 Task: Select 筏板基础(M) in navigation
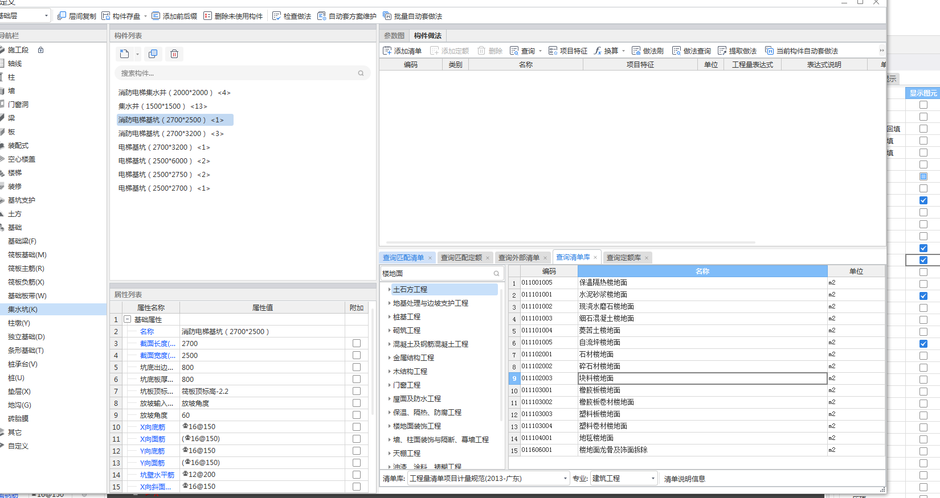tap(27, 255)
